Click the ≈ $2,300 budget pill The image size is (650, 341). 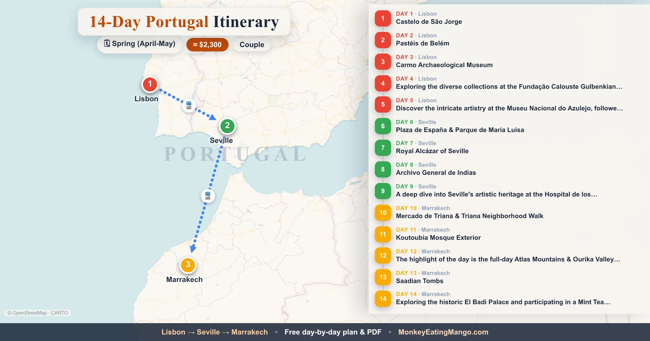click(x=207, y=45)
